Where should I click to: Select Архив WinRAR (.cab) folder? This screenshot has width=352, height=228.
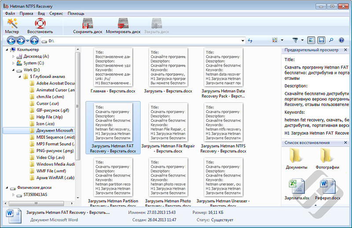tap(52, 178)
